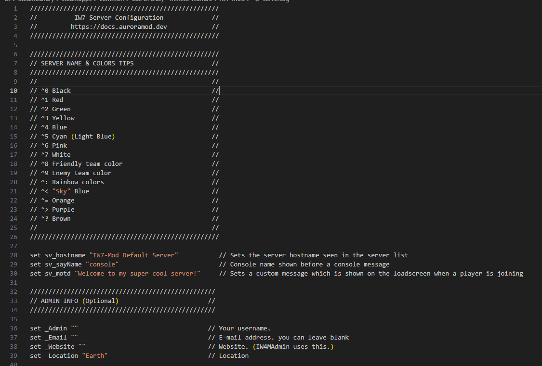Click the _Website setting name

(x=59, y=347)
